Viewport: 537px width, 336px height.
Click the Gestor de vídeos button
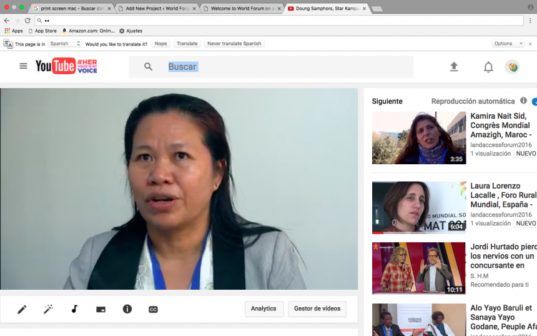pos(317,309)
